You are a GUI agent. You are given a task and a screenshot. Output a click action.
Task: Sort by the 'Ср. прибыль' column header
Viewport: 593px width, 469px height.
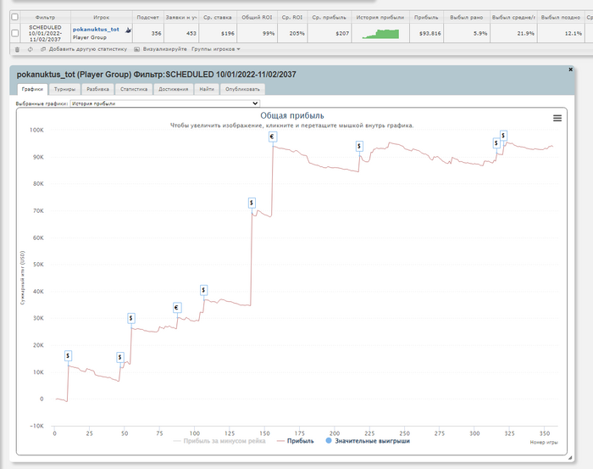click(x=329, y=18)
